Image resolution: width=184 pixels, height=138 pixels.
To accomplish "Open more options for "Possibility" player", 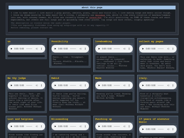I will tap(85, 49).
